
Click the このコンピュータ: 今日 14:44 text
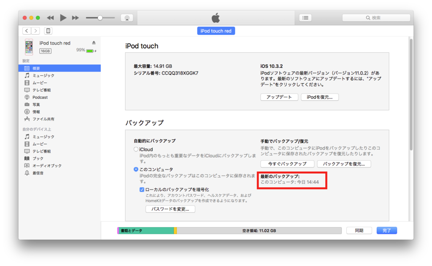pyautogui.click(x=289, y=182)
